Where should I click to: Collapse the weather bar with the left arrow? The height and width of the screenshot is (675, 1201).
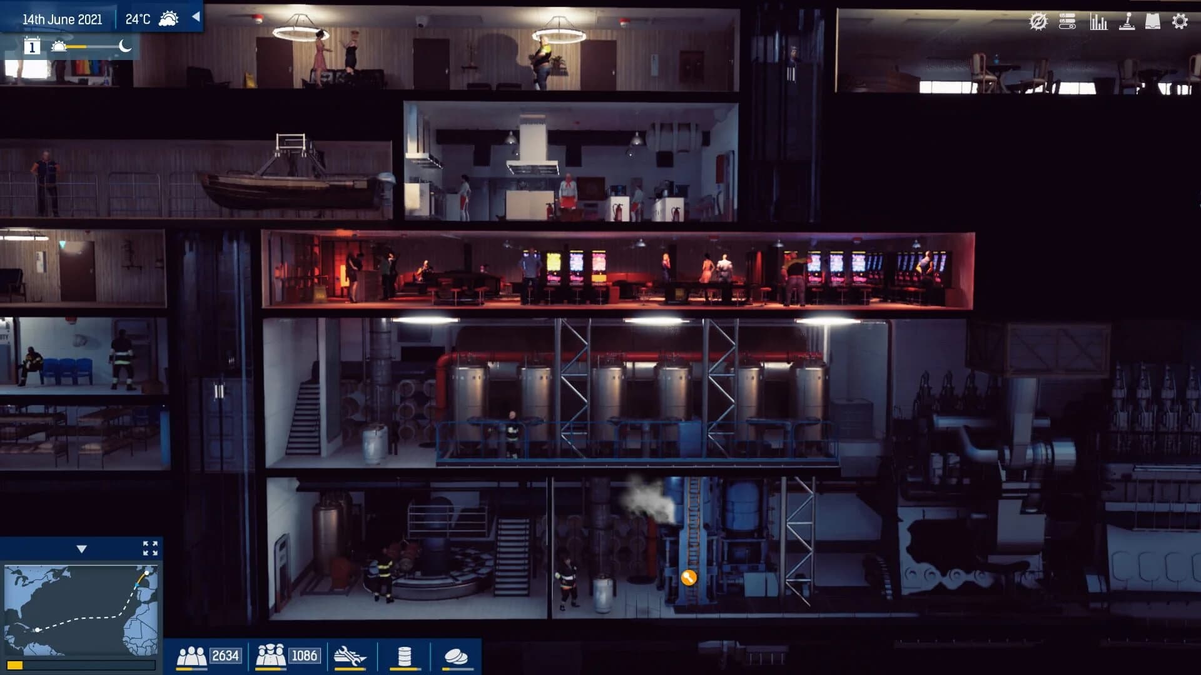196,18
